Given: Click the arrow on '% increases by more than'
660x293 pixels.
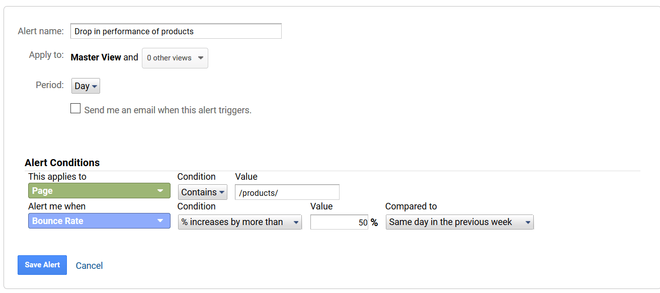Looking at the screenshot, I should pyautogui.click(x=296, y=222).
